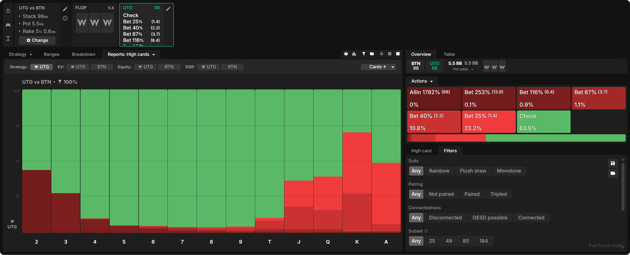Select the Rainbow suits filter
The height and width of the screenshot is (255, 630).
[x=439, y=171]
